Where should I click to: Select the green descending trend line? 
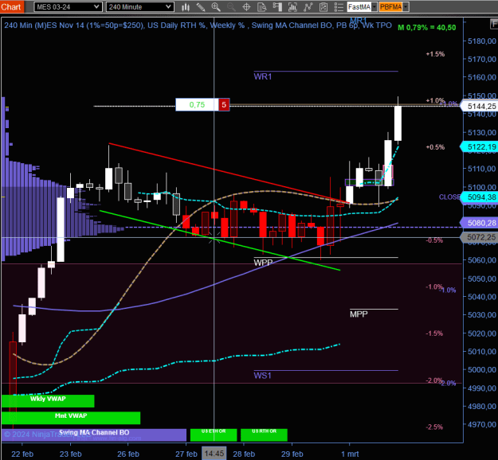click(220, 240)
